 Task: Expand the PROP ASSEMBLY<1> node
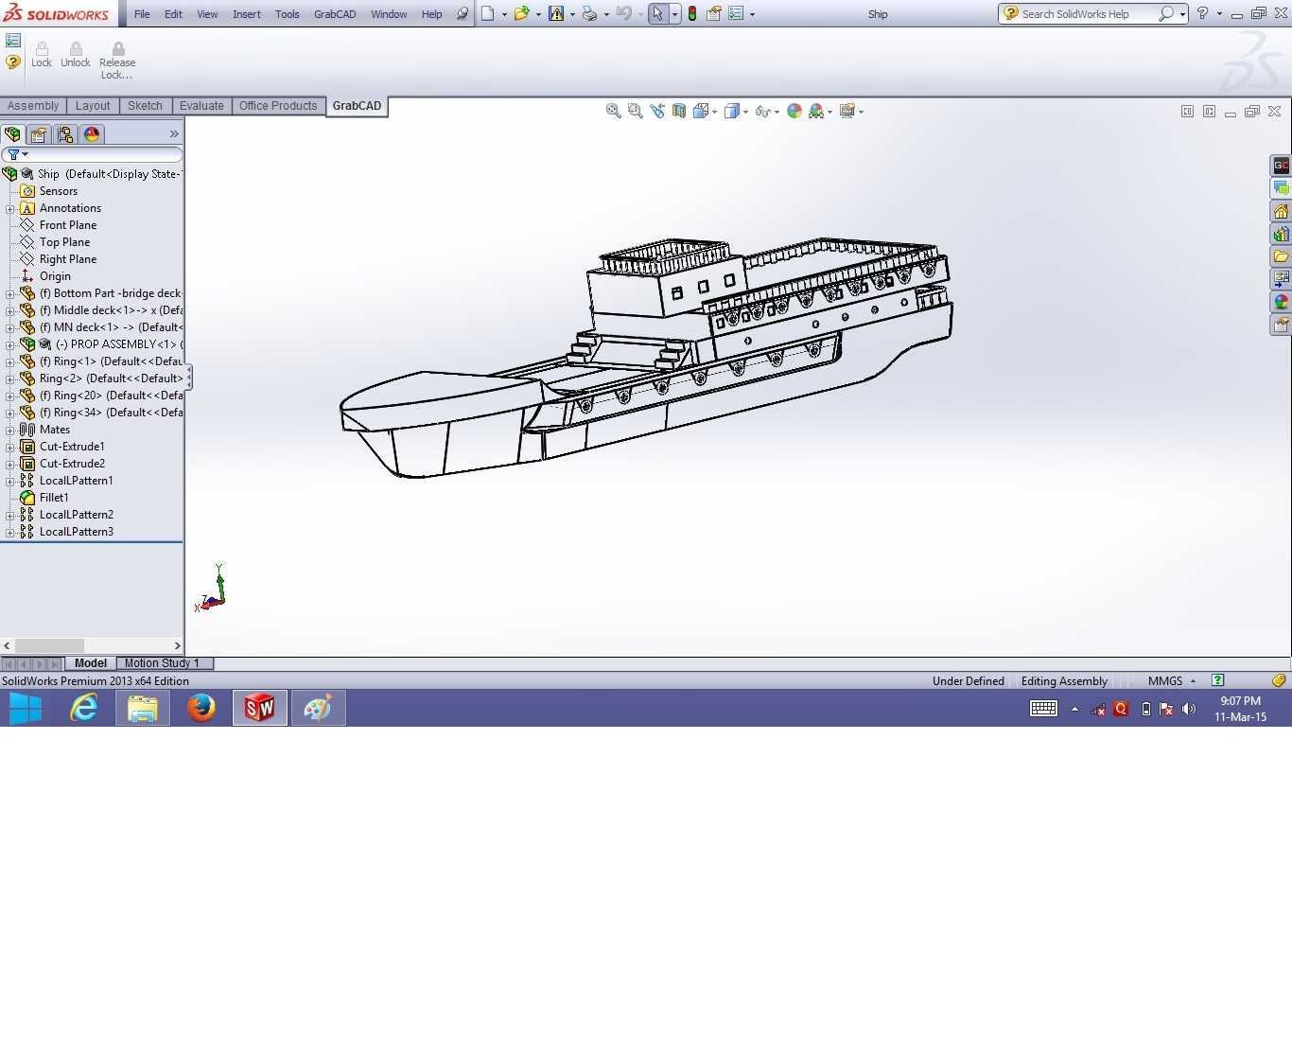click(x=10, y=344)
